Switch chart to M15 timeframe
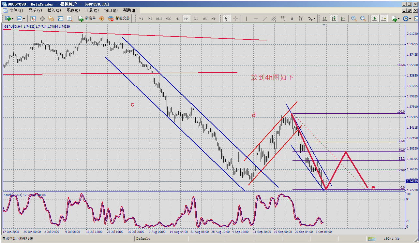Image resolution: width=420 pixels, height=243 pixels. coord(159,19)
